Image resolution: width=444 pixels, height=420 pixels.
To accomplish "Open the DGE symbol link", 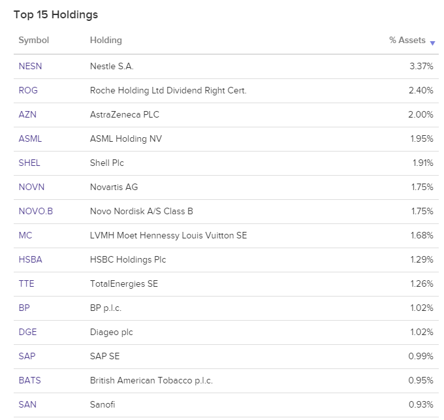I will coord(27,332).
